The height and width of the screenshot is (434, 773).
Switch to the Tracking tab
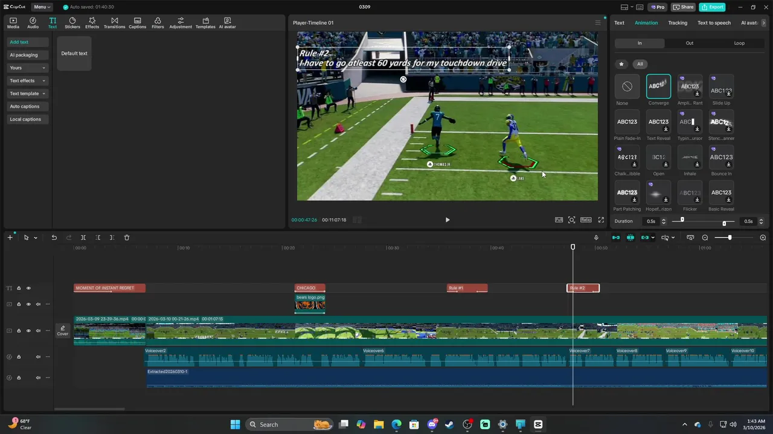pos(678,23)
